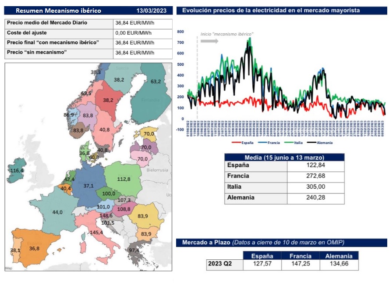Image resolution: width=389 pixels, height=283 pixels.
Task: Click Finland on the map showing 63,2
Action: point(156,82)
